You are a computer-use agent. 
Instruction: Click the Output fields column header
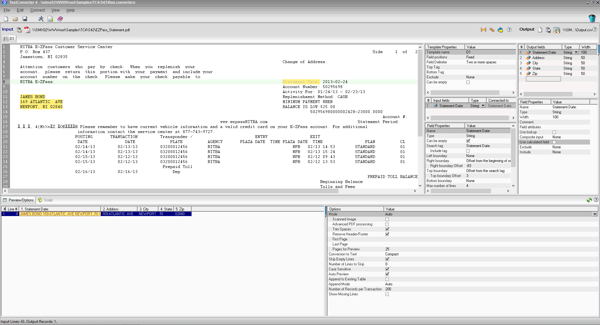(543, 47)
